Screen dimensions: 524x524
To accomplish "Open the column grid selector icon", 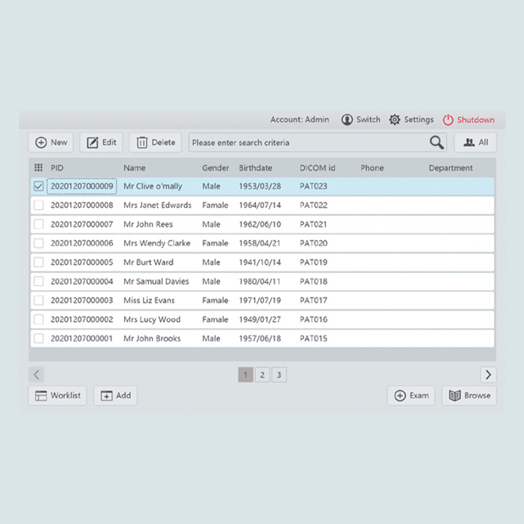I will (x=39, y=168).
